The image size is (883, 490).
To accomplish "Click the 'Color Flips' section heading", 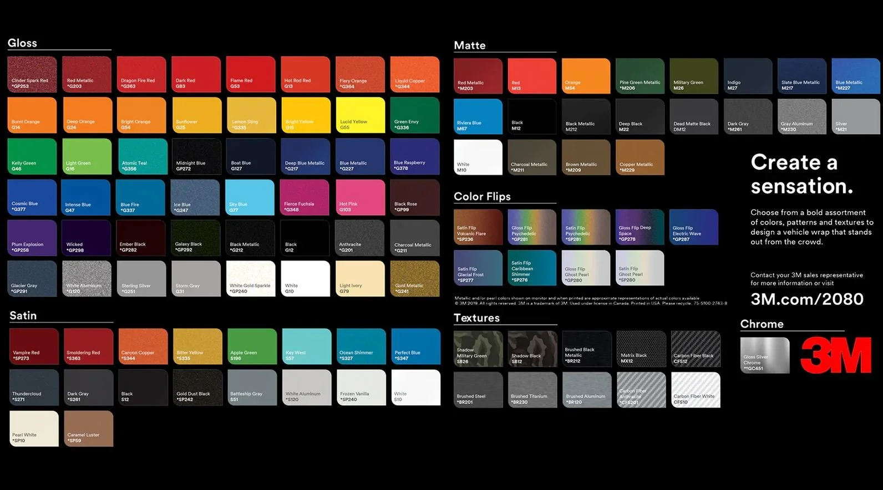I will coord(482,196).
